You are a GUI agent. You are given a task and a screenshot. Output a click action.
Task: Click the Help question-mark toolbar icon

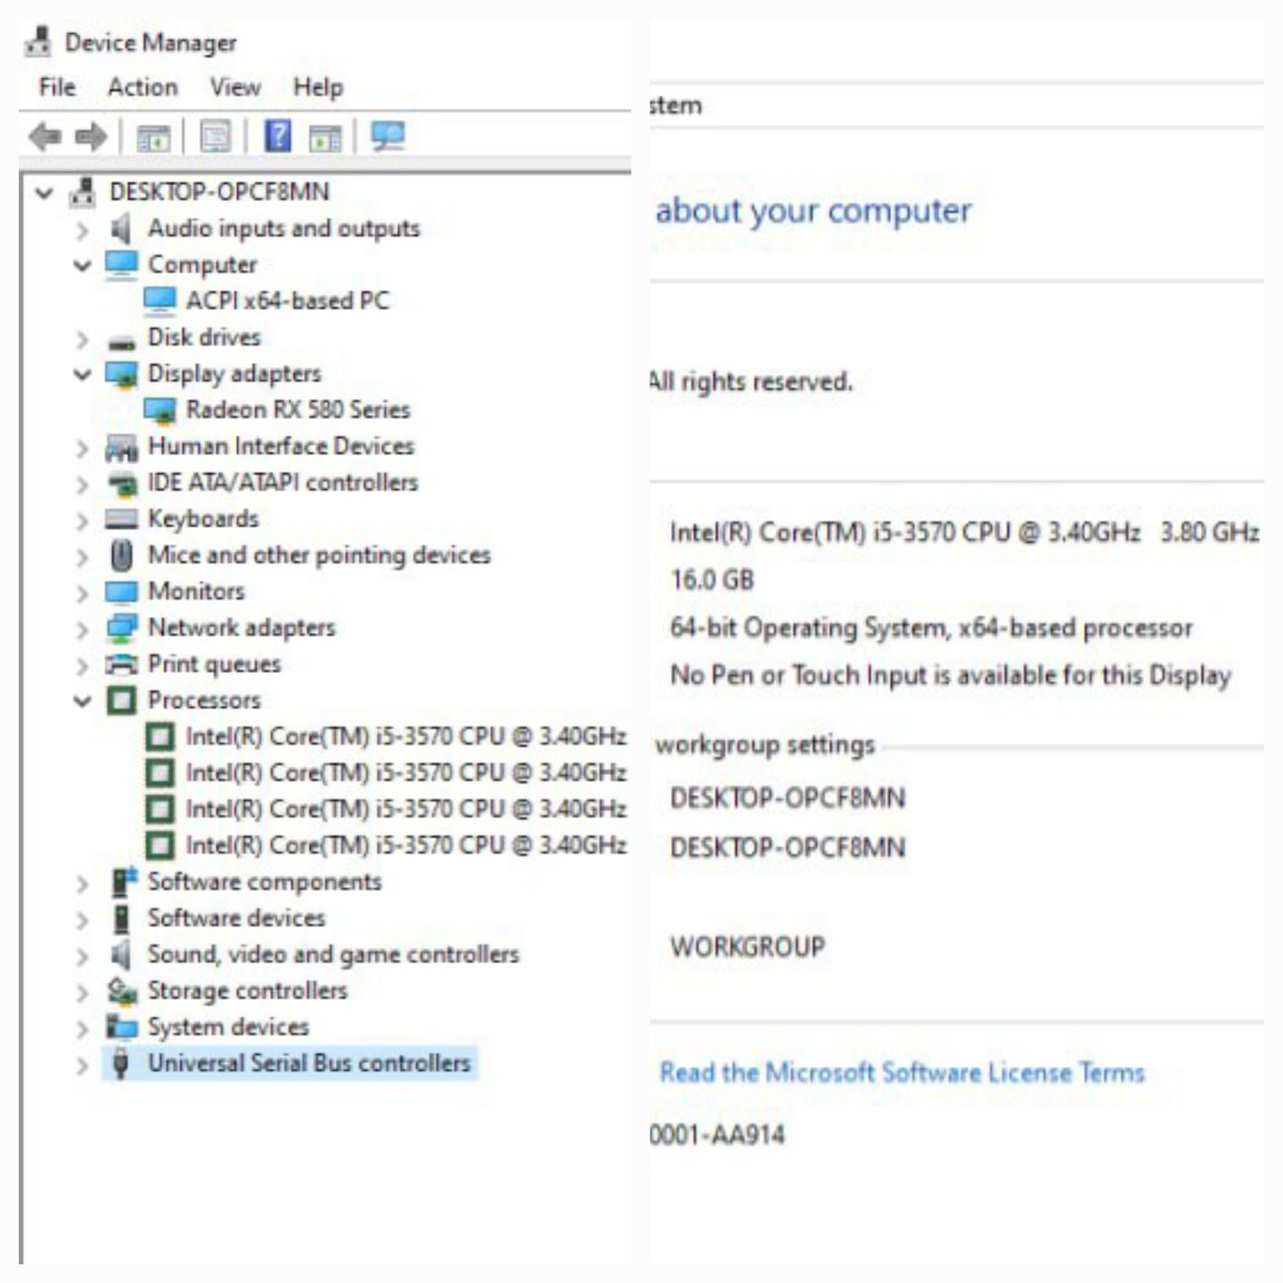coord(278,136)
